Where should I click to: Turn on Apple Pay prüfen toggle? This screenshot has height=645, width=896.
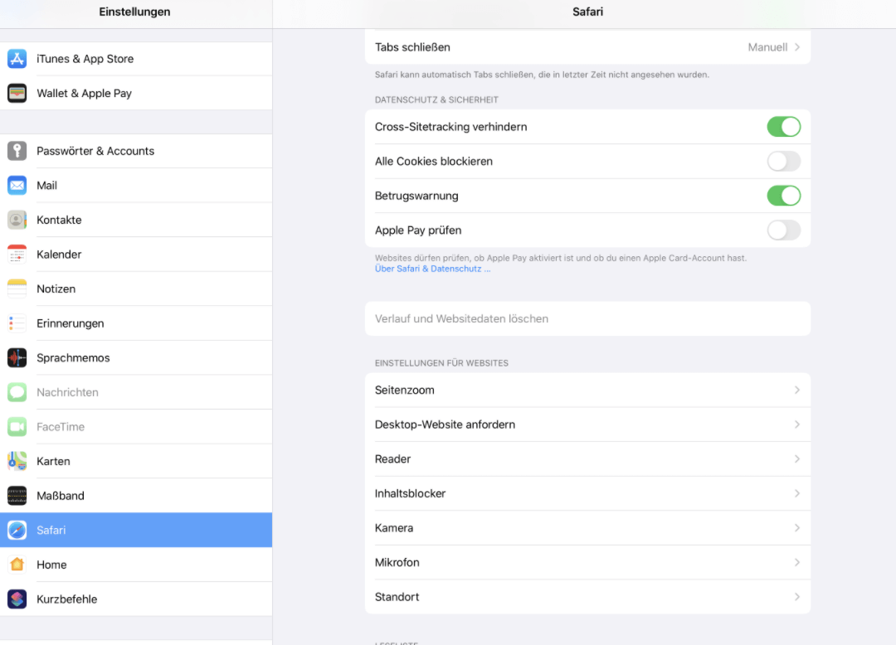[x=783, y=230]
